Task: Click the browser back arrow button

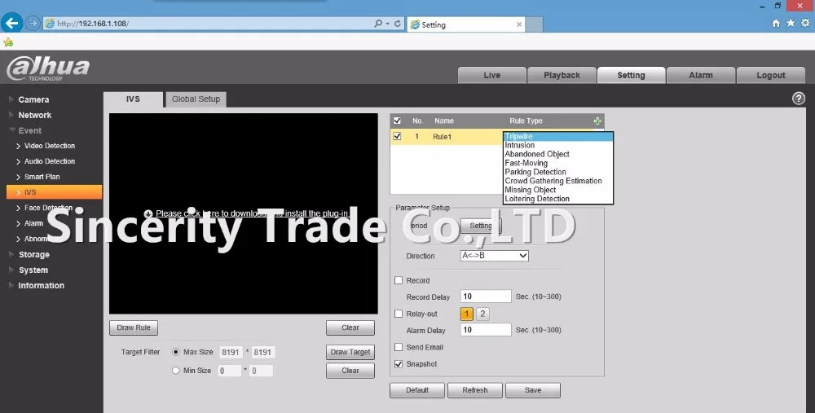Action: (11, 23)
